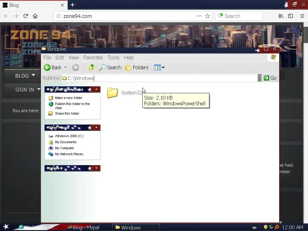Collapse the Other Places panel

97,128
